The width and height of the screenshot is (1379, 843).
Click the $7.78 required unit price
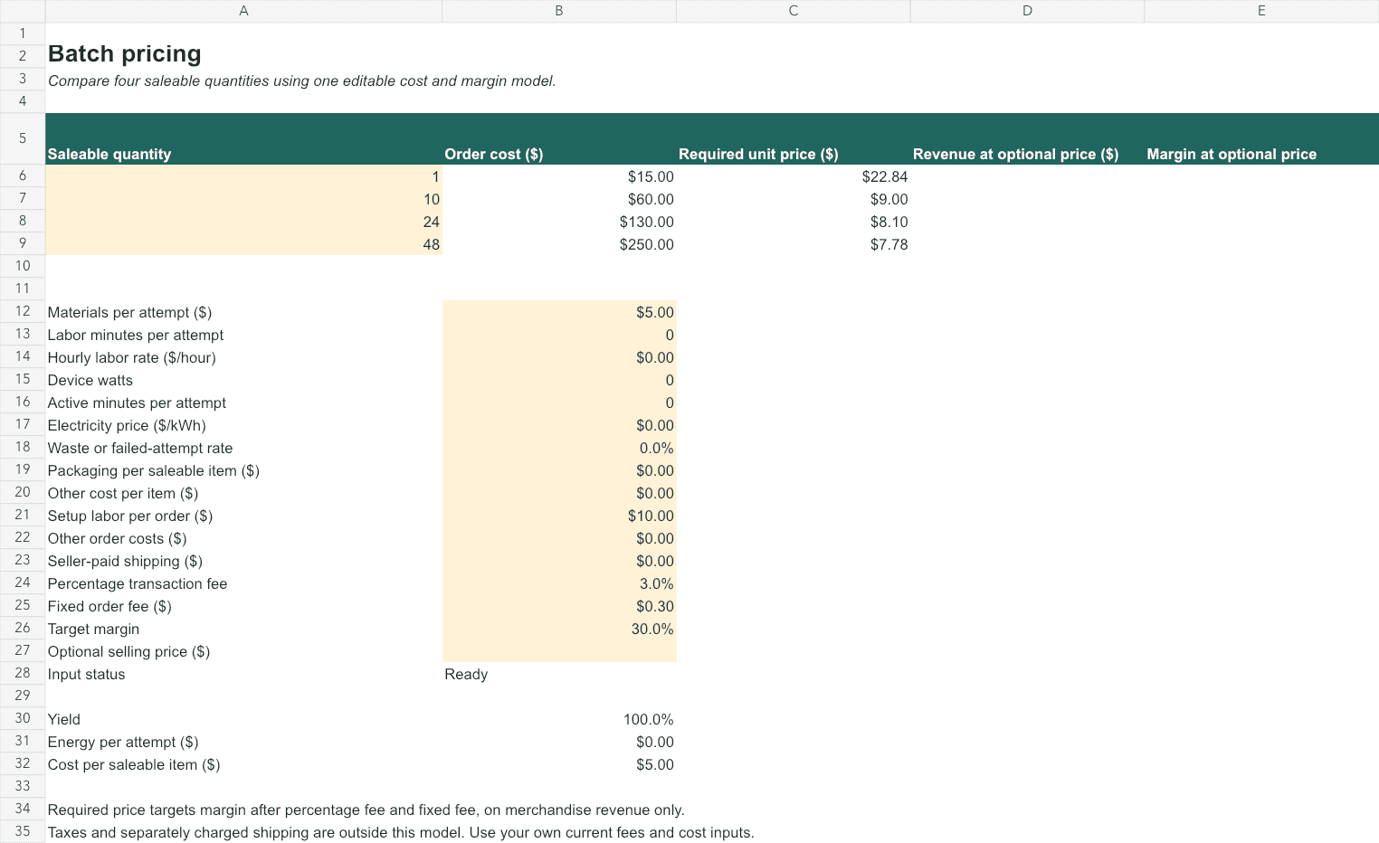[794, 244]
